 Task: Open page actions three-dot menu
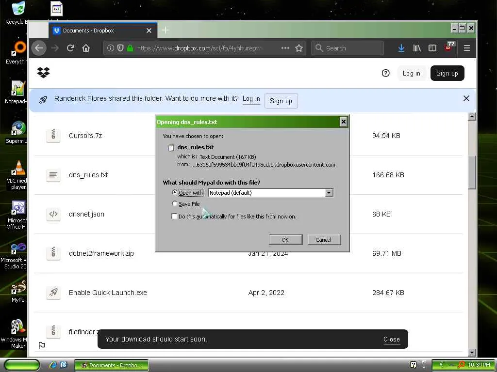pyautogui.click(x=285, y=48)
